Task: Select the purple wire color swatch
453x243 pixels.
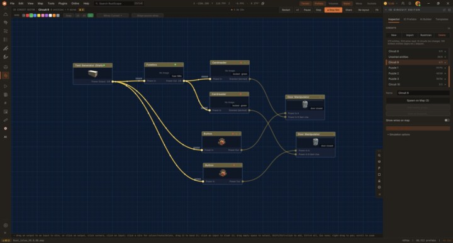Action: click(46, 15)
